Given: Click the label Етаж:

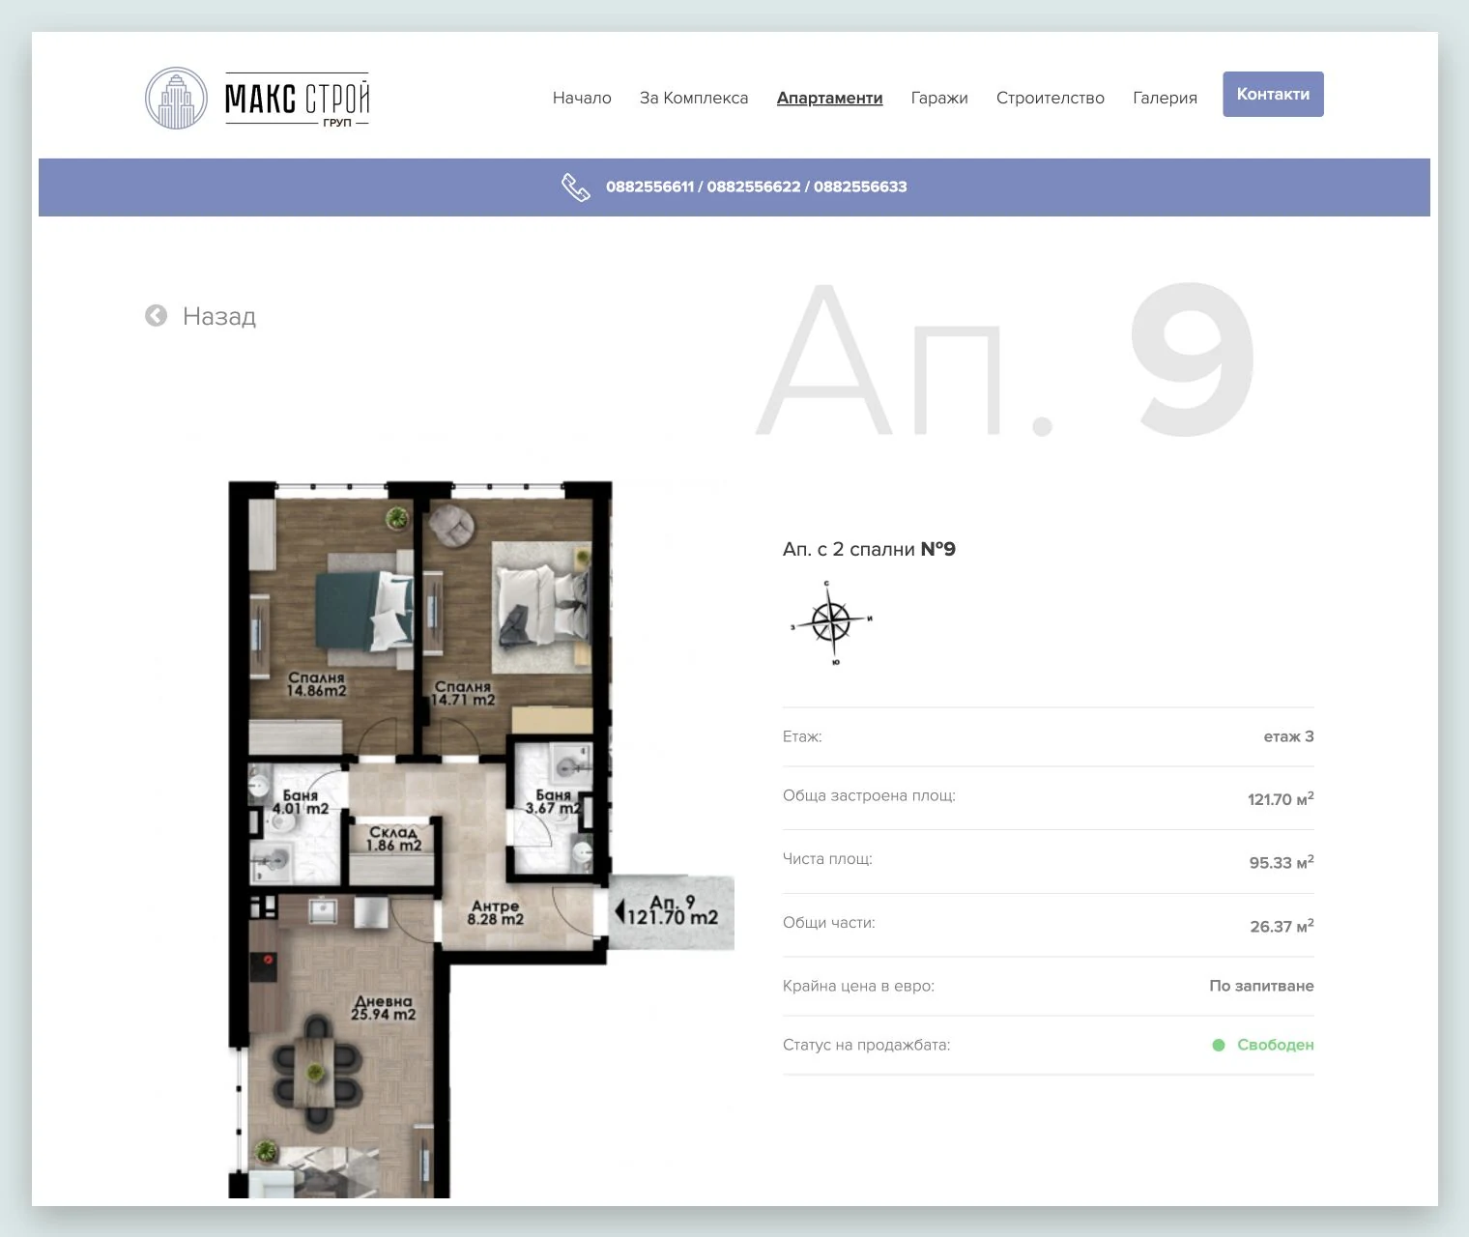Looking at the screenshot, I should tap(802, 736).
